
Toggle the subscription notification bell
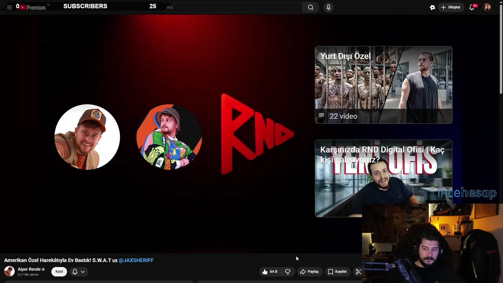pyautogui.click(x=75, y=272)
